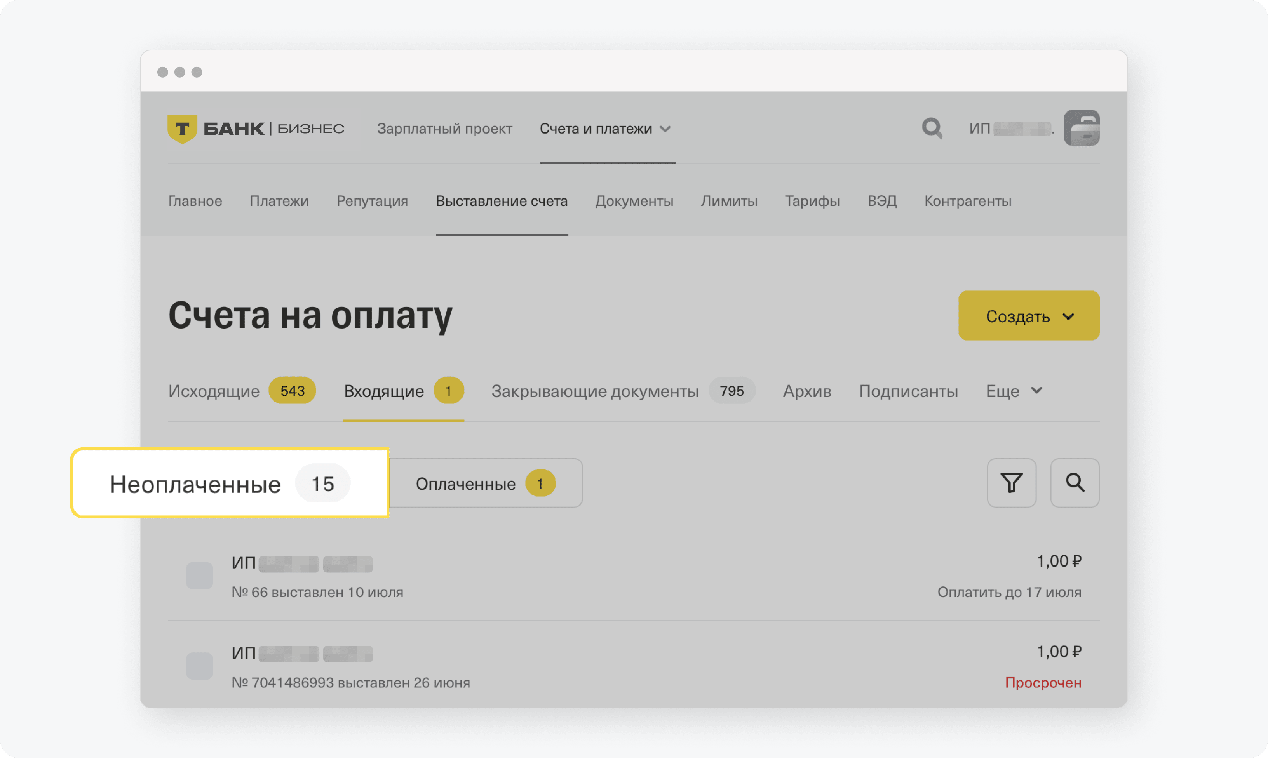This screenshot has width=1268, height=758.
Task: Select checkbox for invoice № 66
Action: click(x=200, y=575)
